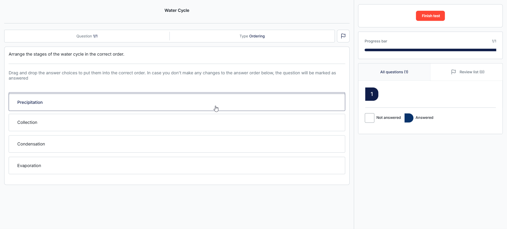Click the Water Cycle test title
The image size is (507, 229).
tap(177, 11)
